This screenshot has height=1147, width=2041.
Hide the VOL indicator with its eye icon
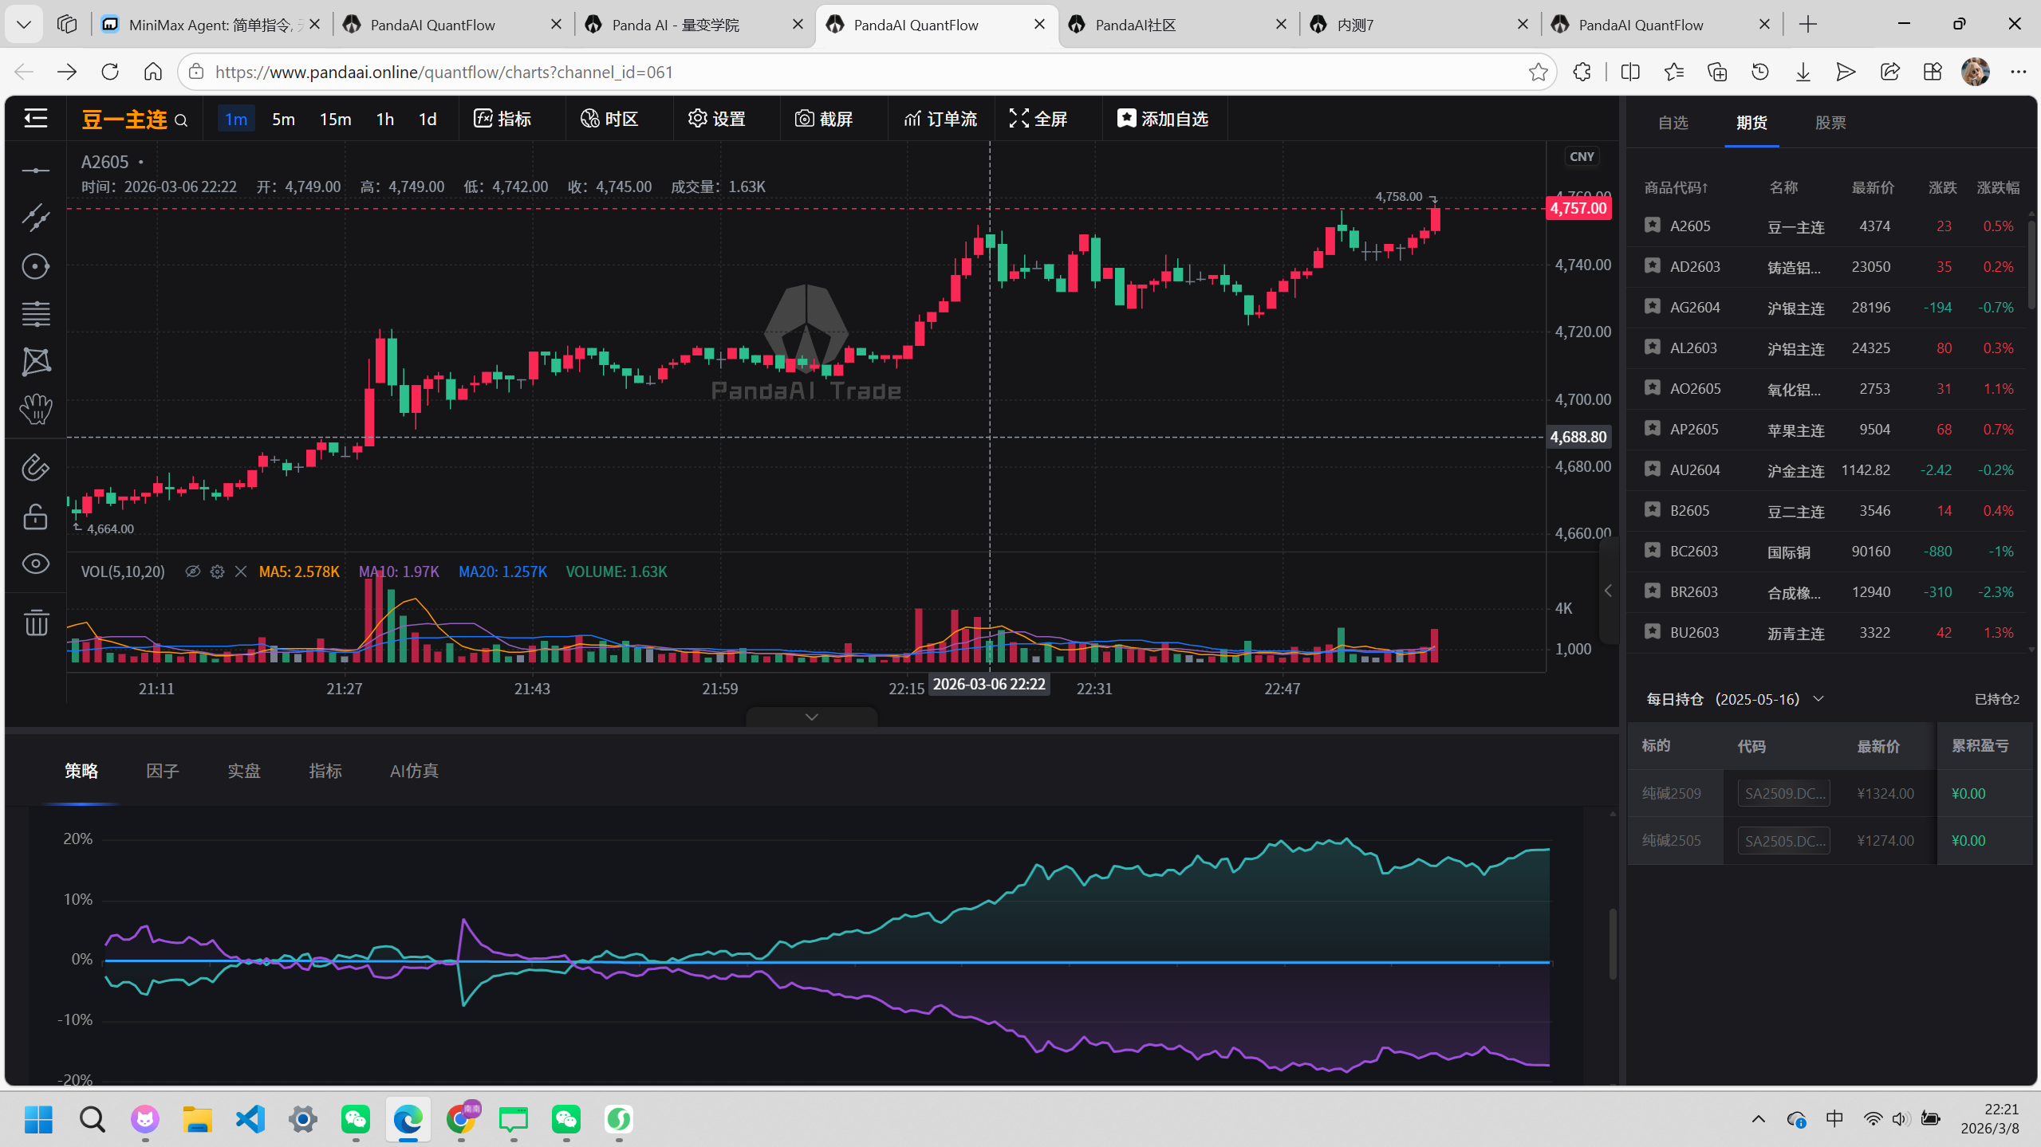193,572
